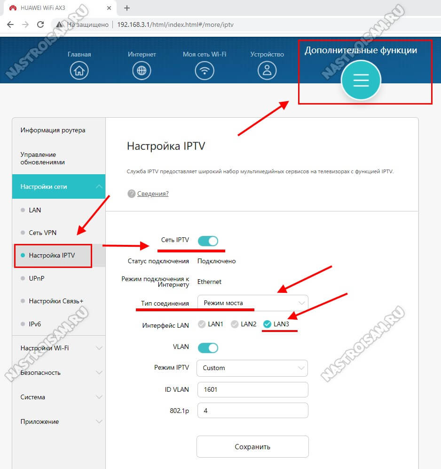Open the Internet globe icon
Viewport: 441px width, 469px height.
[x=142, y=71]
